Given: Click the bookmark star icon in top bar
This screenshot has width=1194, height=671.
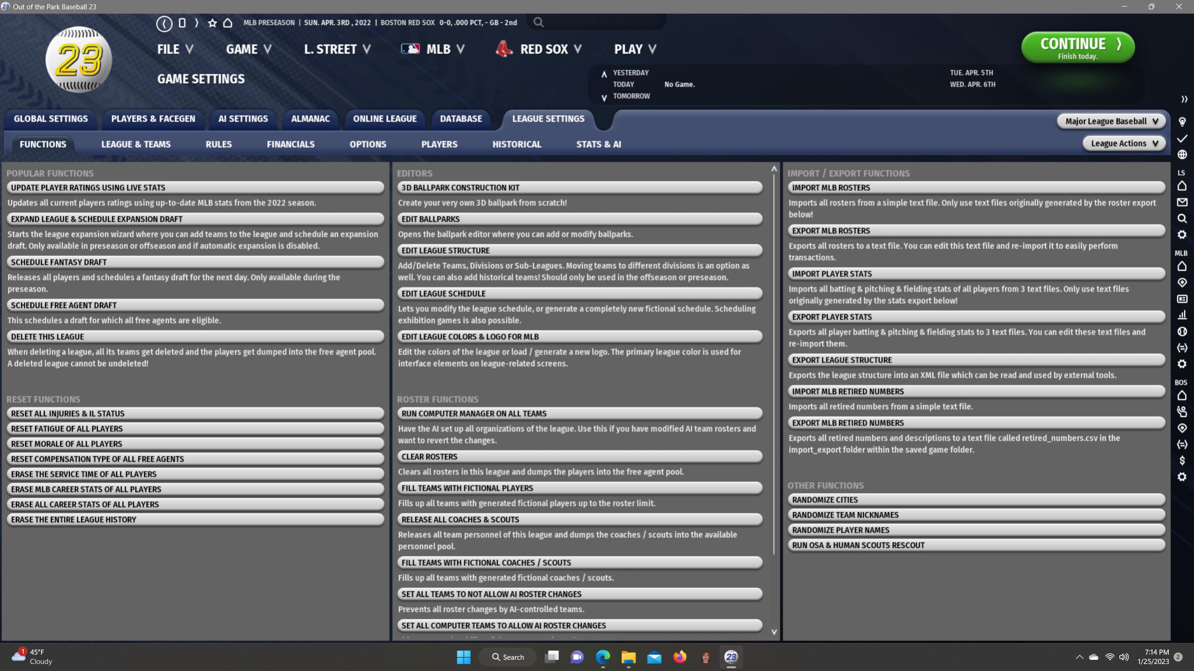Looking at the screenshot, I should [x=212, y=23].
